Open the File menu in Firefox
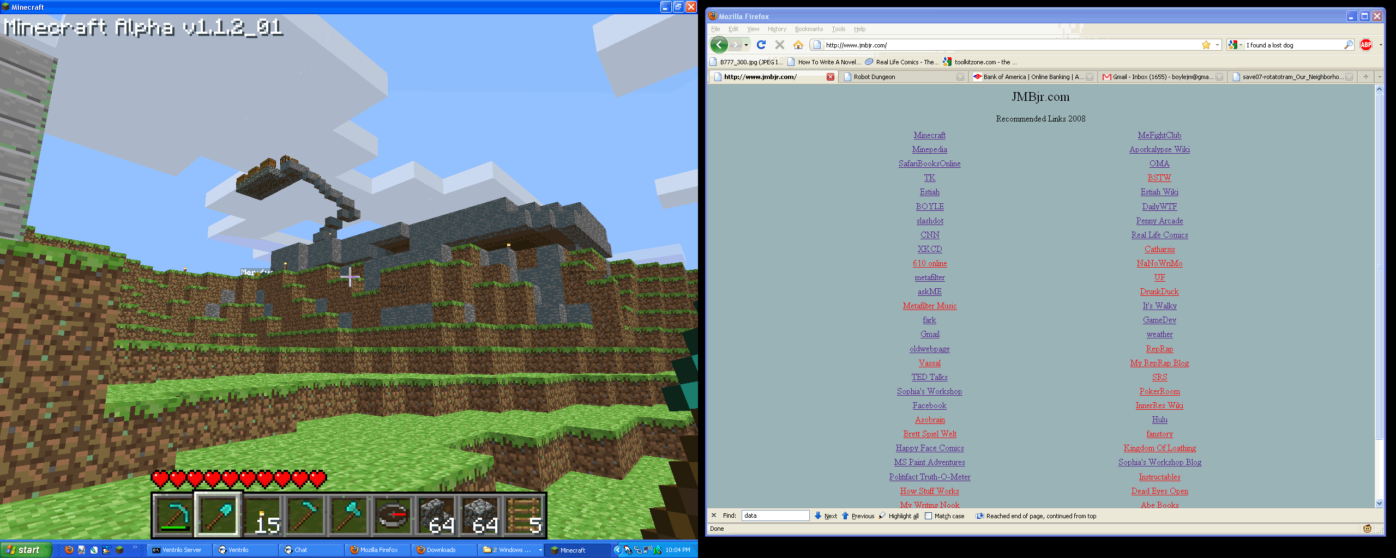Screen dimensions: 1396x558 715,29
